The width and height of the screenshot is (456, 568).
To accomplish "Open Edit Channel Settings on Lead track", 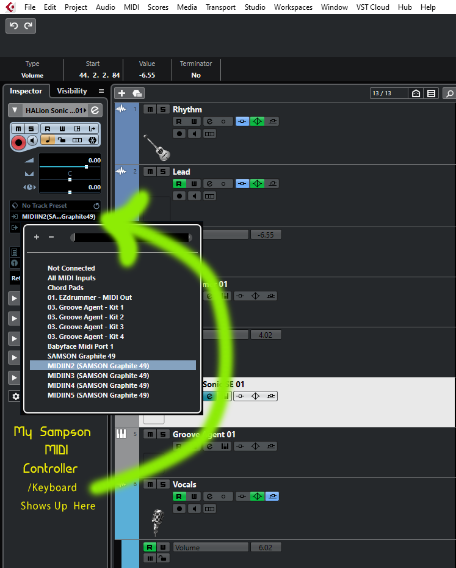I will 209,184.
